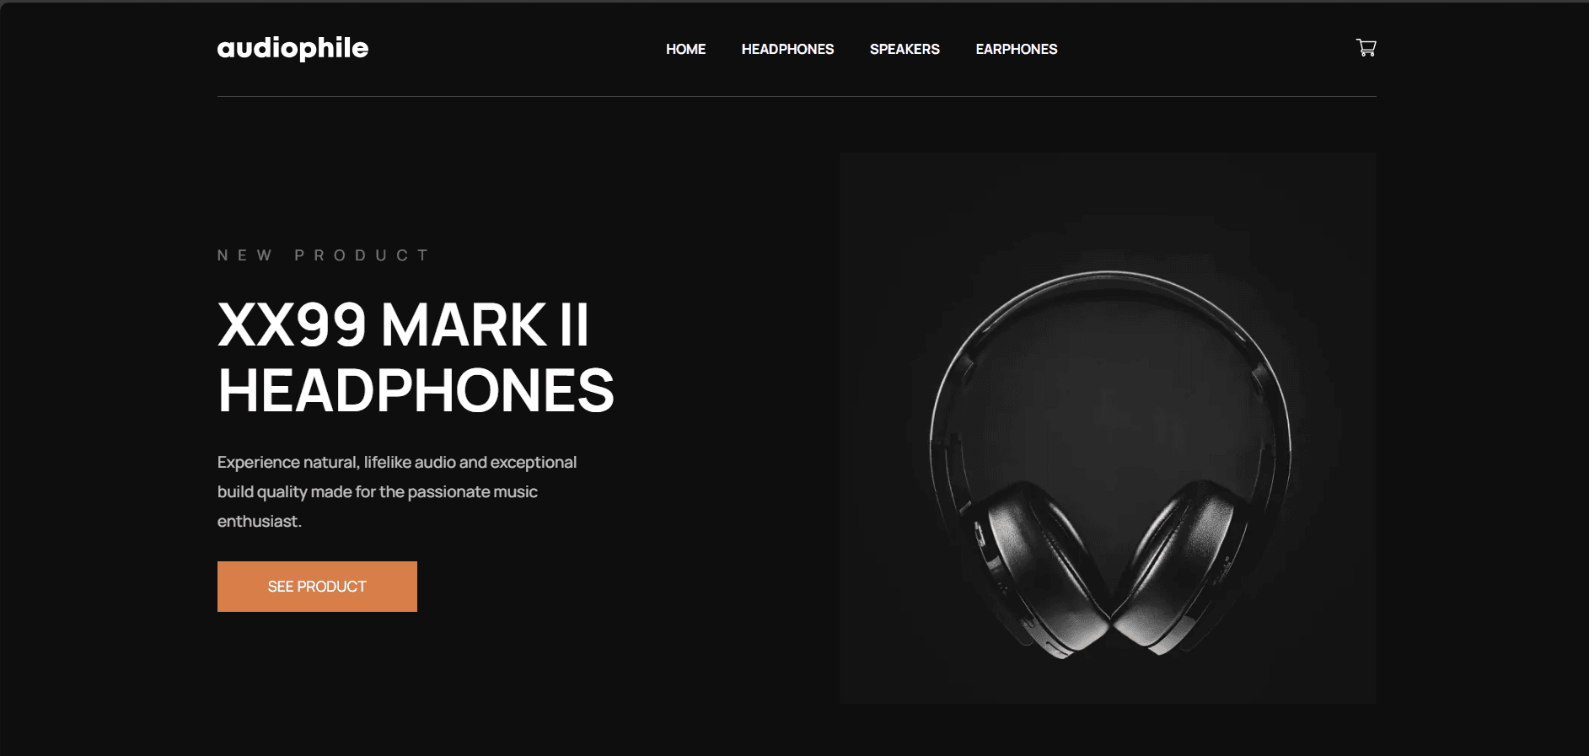Click the headband arc of the headphones image
This screenshot has width=1589, height=756.
(1109, 276)
